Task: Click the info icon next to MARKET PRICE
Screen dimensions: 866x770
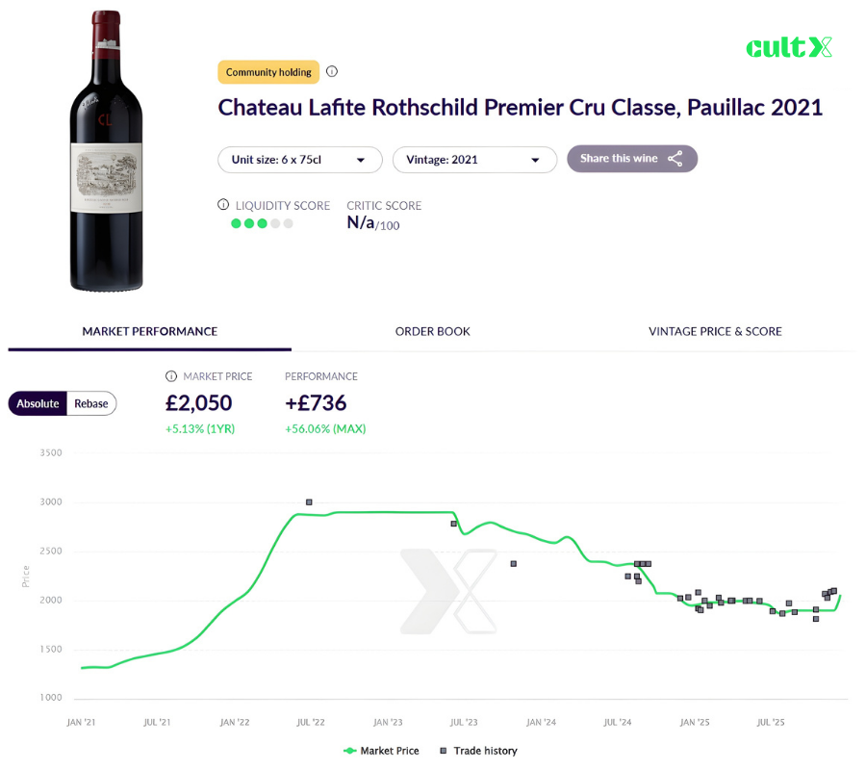Action: click(169, 376)
